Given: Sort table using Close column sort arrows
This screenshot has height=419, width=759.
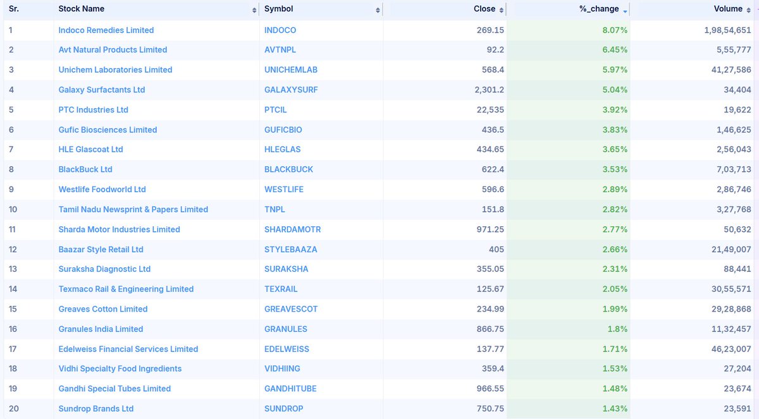Looking at the screenshot, I should [502, 9].
